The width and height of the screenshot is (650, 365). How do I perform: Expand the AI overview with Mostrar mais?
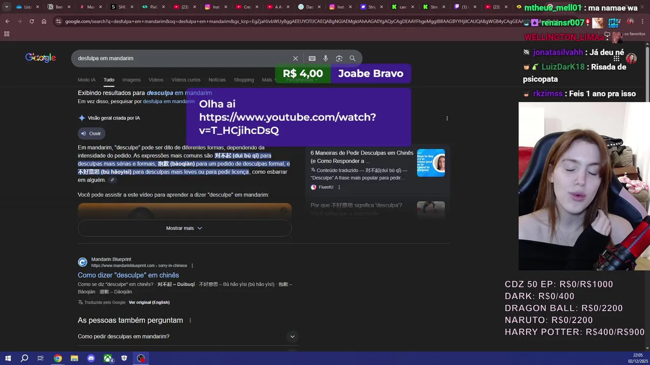pyautogui.click(x=184, y=228)
